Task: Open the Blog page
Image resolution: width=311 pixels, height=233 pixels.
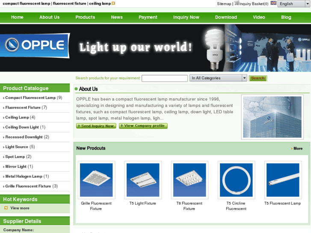Action: pos(286,17)
